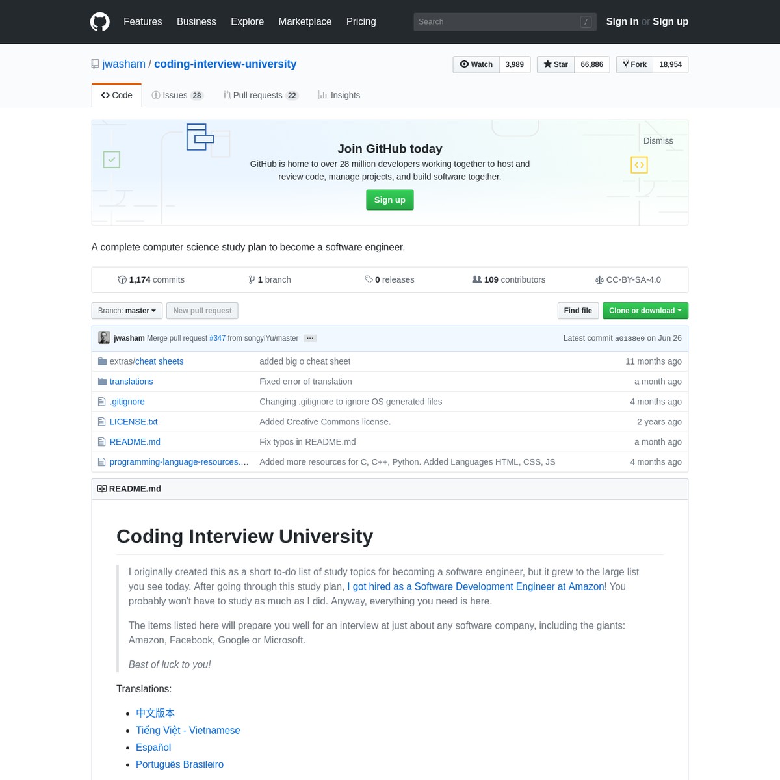Open the Code tab

pos(116,95)
